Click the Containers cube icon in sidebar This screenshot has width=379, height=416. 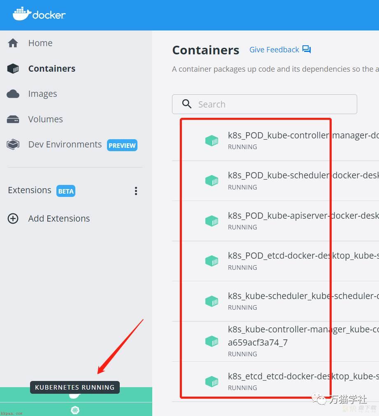click(13, 69)
